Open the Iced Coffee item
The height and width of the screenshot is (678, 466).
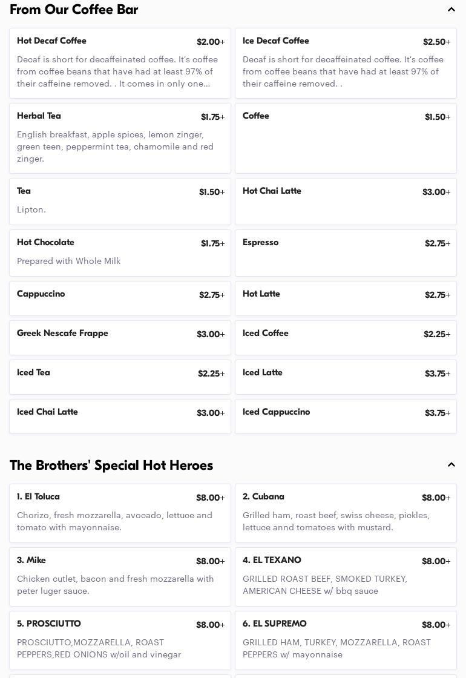[x=346, y=337]
